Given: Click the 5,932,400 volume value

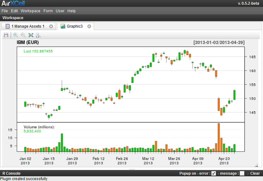Looking at the screenshot, I should 32,131.
